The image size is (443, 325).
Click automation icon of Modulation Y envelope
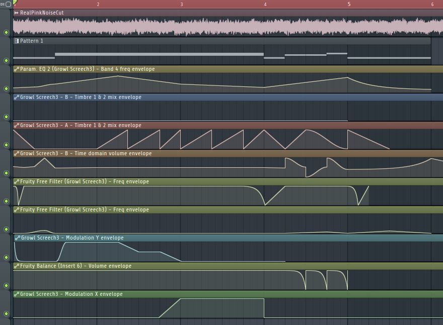coord(18,238)
